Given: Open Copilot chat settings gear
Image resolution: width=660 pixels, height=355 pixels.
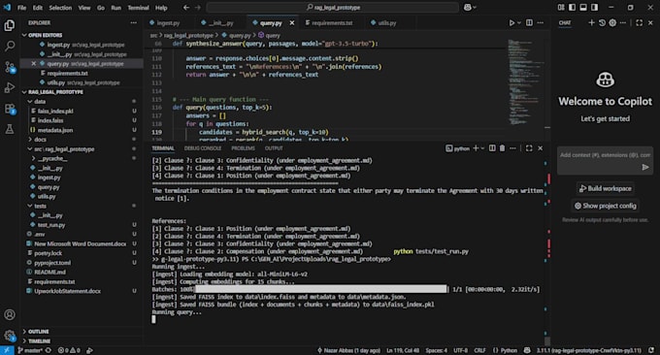Looking at the screenshot, I should (612, 22).
